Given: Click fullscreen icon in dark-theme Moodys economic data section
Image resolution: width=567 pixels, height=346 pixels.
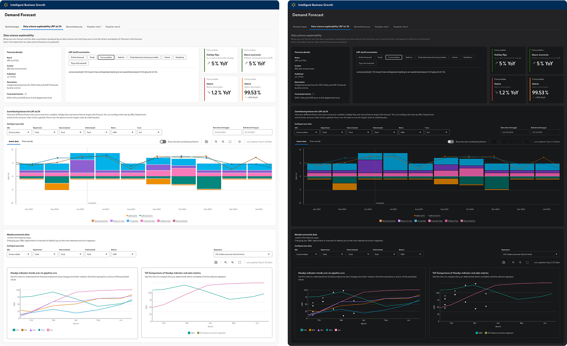Looking at the screenshot, I should 528,262.
